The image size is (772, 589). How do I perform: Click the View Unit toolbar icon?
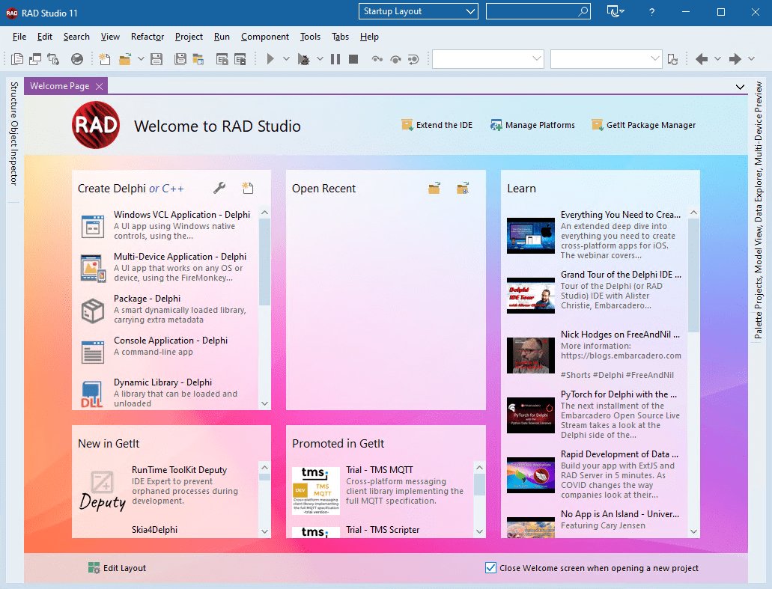pyautogui.click(x=17, y=59)
